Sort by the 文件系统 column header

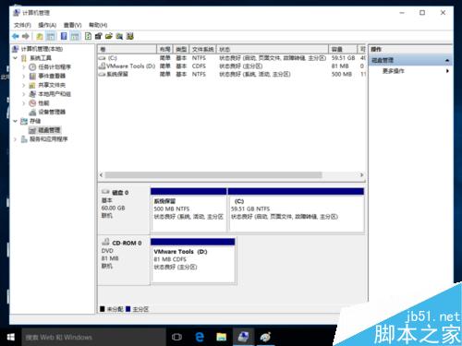coord(203,49)
